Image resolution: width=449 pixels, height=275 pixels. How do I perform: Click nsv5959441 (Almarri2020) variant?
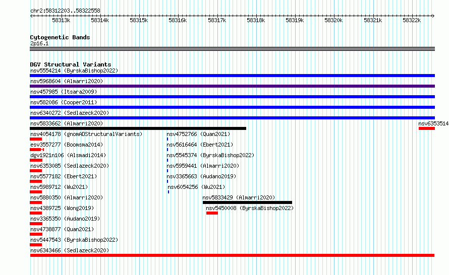tap(203, 166)
